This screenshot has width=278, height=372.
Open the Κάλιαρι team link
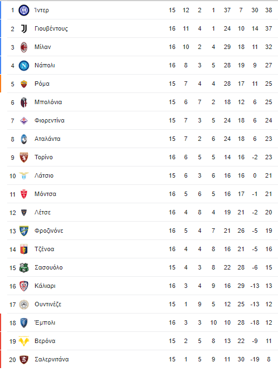[45, 286]
